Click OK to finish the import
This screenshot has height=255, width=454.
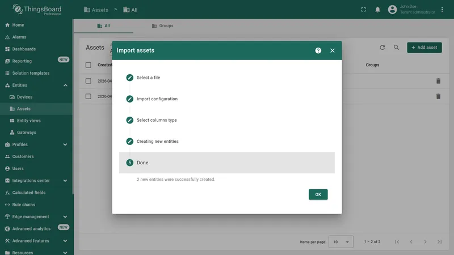pyautogui.click(x=318, y=194)
